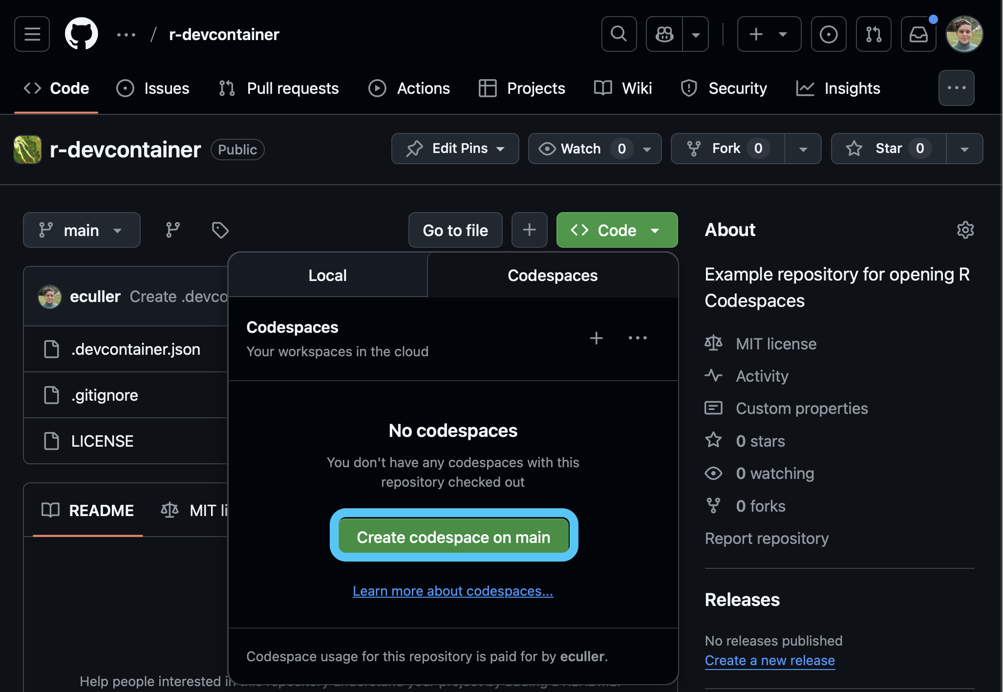Create a codespace using plus icon
The image size is (1003, 692).
click(x=596, y=338)
